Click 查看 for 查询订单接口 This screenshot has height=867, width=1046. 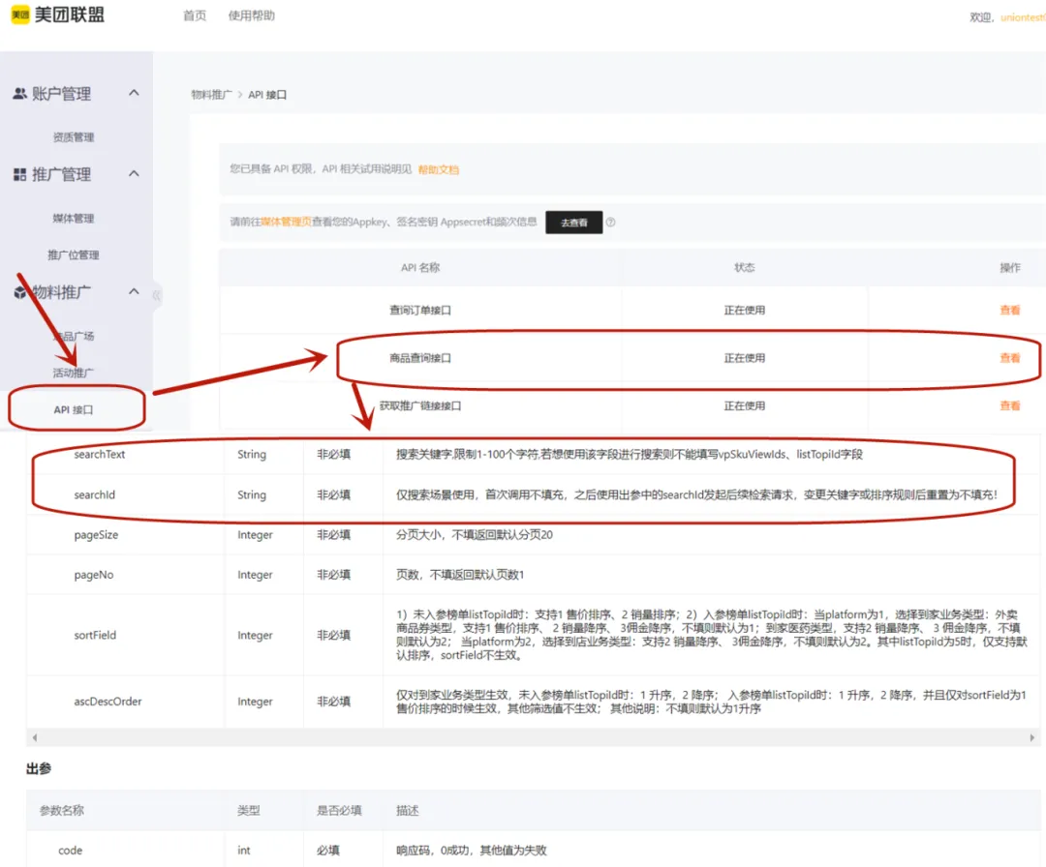[x=1010, y=311]
